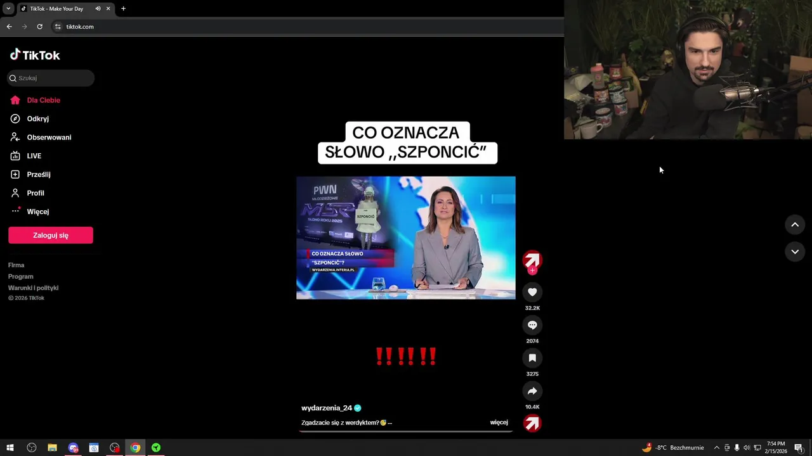812x456 pixels.
Task: Open the Program footer link
Action: (20, 277)
